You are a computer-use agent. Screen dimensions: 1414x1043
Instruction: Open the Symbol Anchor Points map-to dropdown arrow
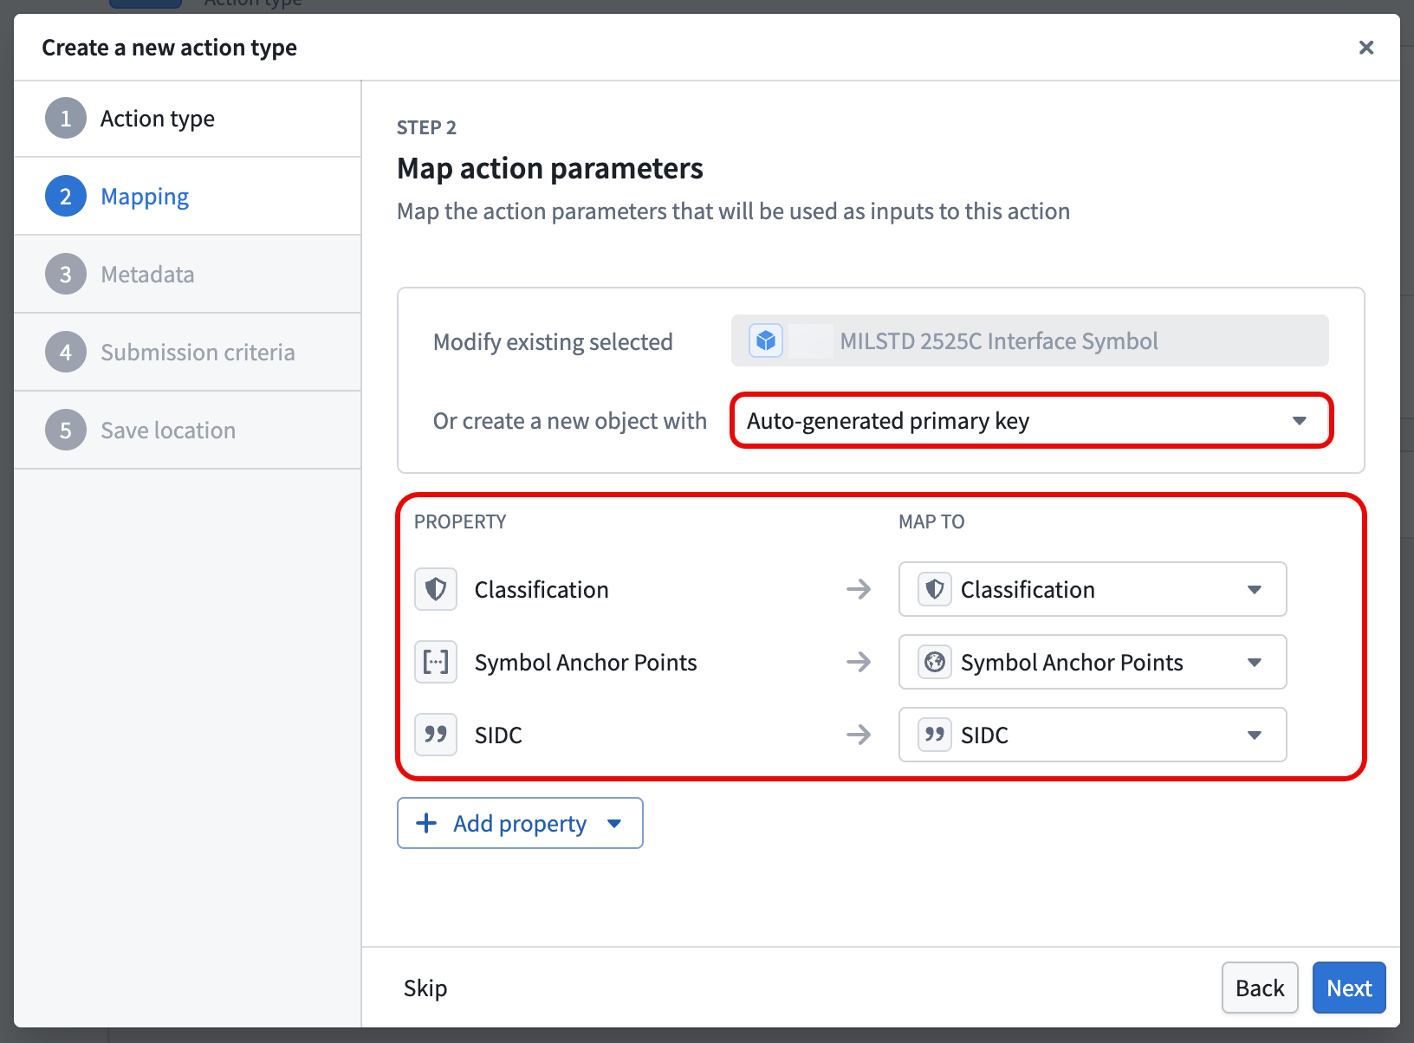click(x=1254, y=663)
